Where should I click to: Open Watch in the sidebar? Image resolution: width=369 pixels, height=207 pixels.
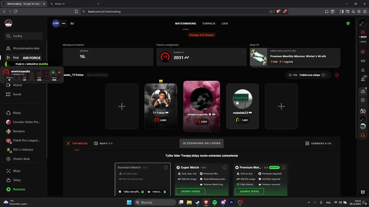[x=24, y=85]
